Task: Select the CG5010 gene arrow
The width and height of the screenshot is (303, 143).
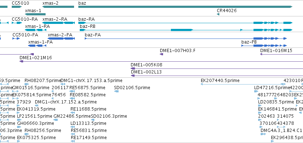Action: click(x=17, y=7)
